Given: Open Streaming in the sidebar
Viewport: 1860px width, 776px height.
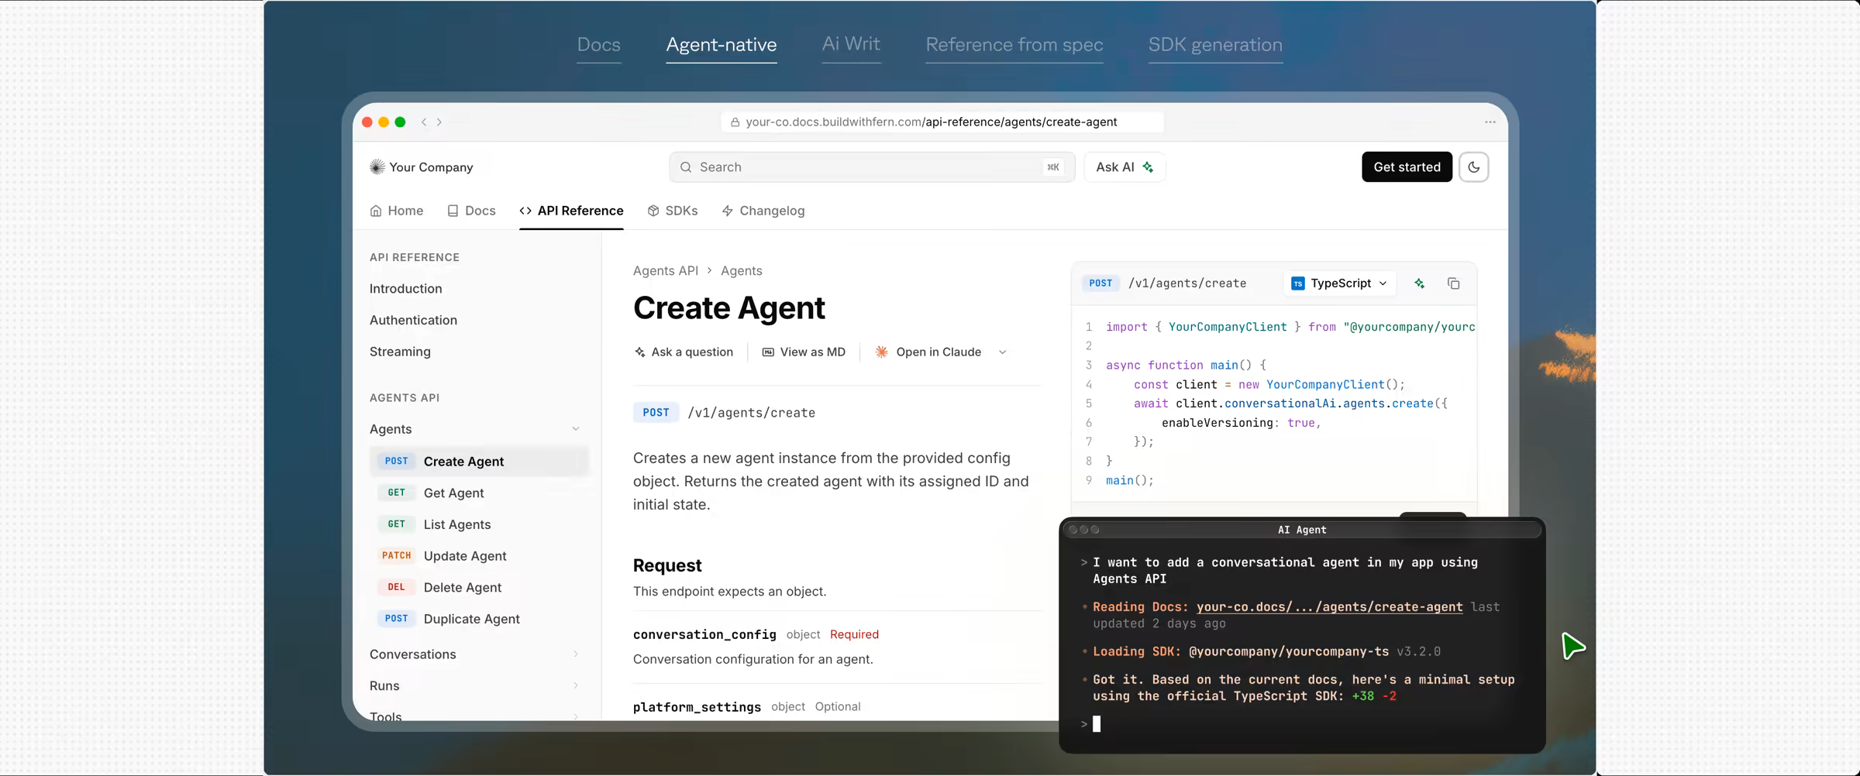Looking at the screenshot, I should (x=400, y=352).
